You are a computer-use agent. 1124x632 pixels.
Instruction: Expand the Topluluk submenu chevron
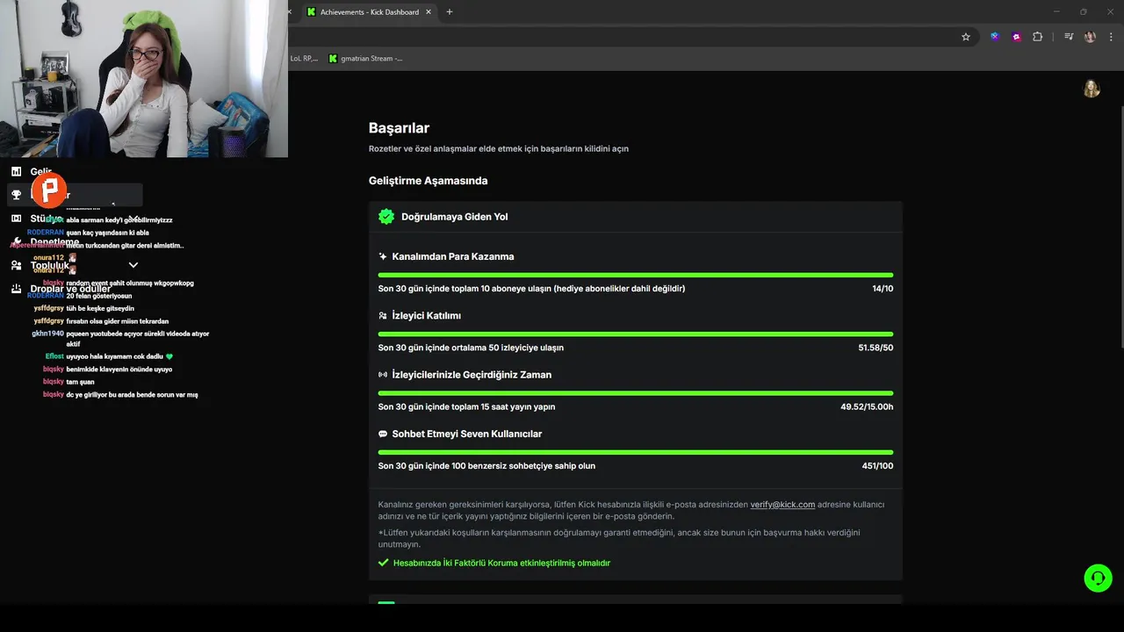(133, 265)
